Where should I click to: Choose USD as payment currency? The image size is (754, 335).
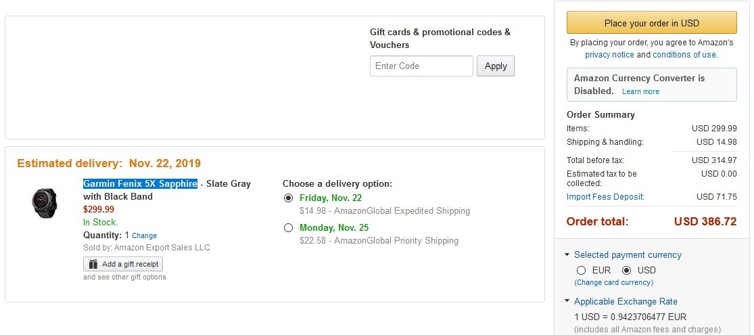[626, 270]
